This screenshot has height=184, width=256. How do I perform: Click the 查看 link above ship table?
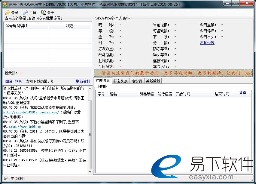point(242,92)
